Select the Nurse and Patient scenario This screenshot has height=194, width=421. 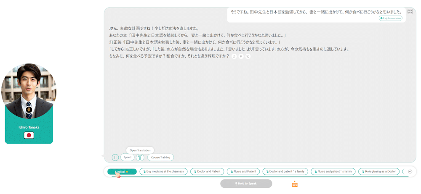pos(243,171)
